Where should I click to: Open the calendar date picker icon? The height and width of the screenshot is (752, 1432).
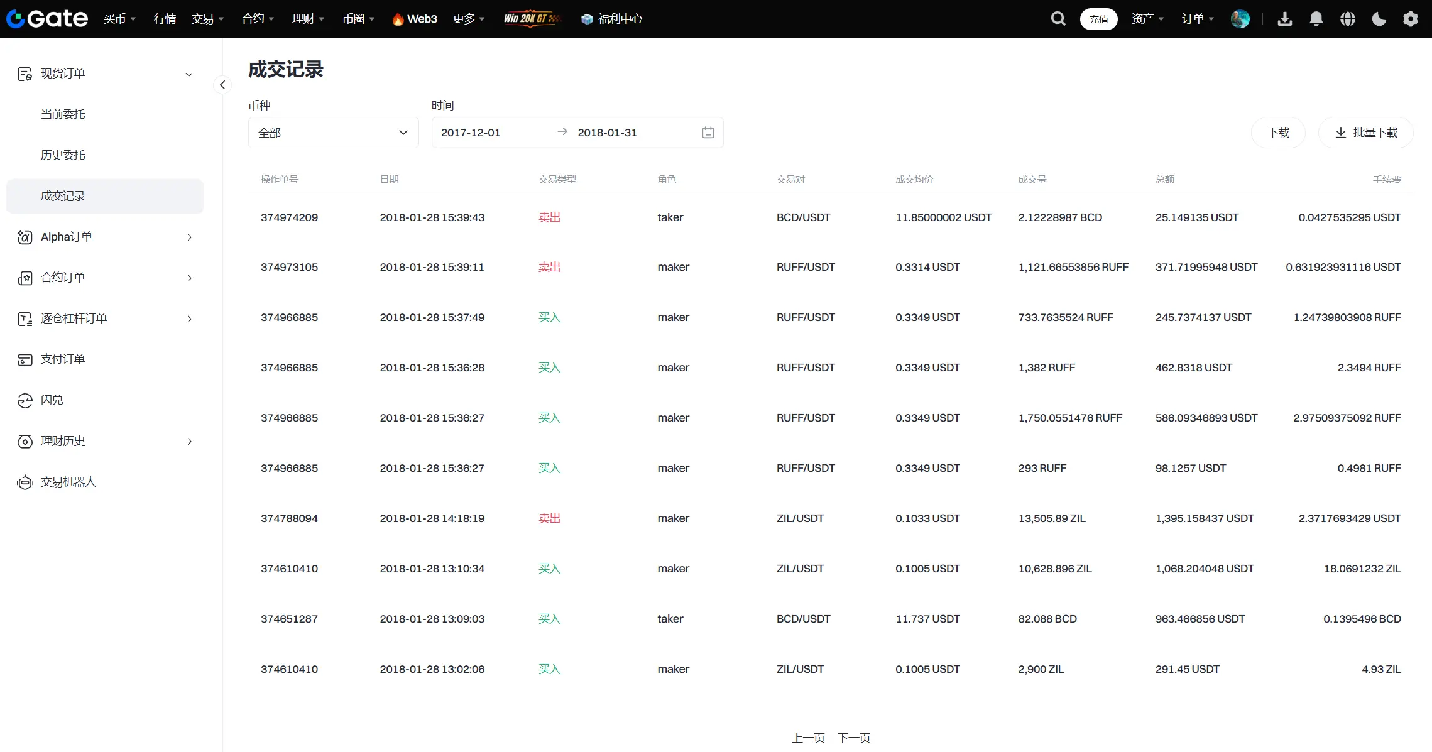pyautogui.click(x=708, y=133)
